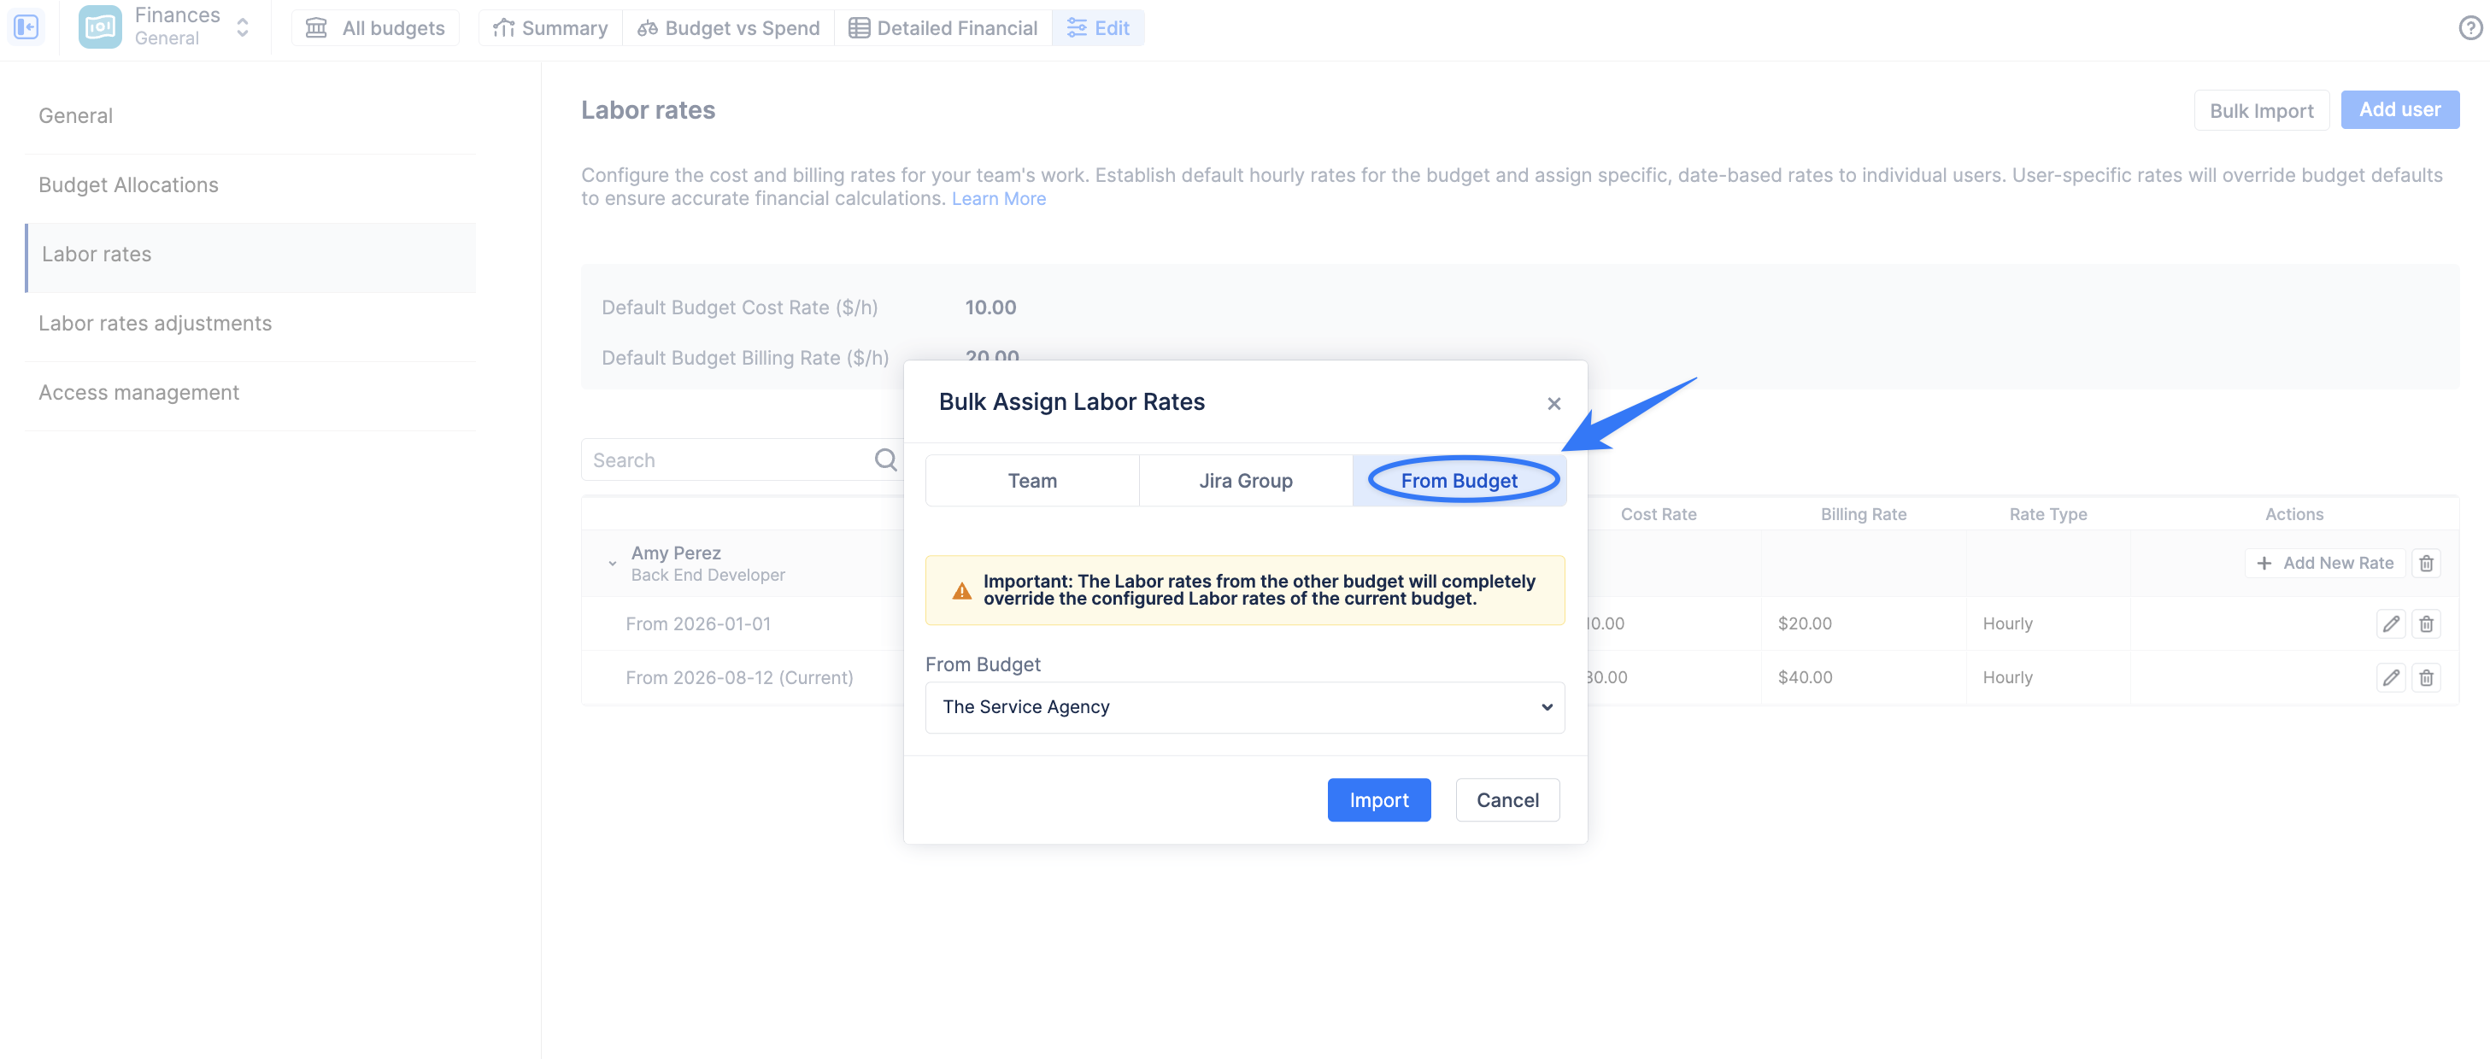This screenshot has width=2490, height=1059.
Task: Cancel the bulk assign dialog
Action: [x=1507, y=800]
